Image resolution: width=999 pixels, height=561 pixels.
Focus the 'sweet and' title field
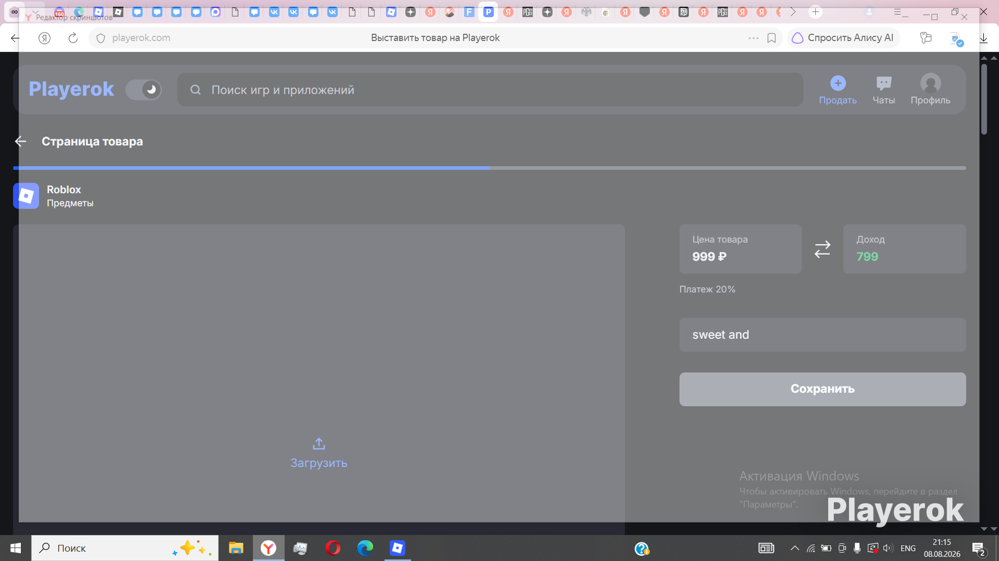click(823, 335)
